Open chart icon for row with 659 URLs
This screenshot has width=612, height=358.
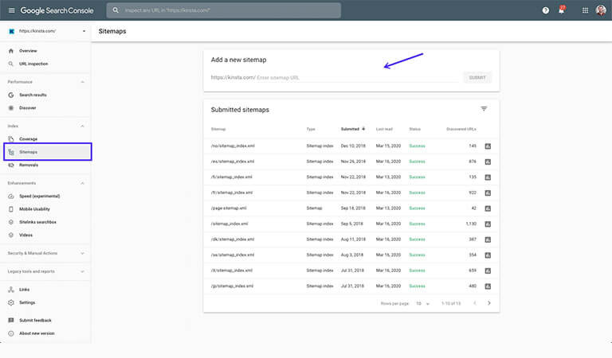pos(488,270)
